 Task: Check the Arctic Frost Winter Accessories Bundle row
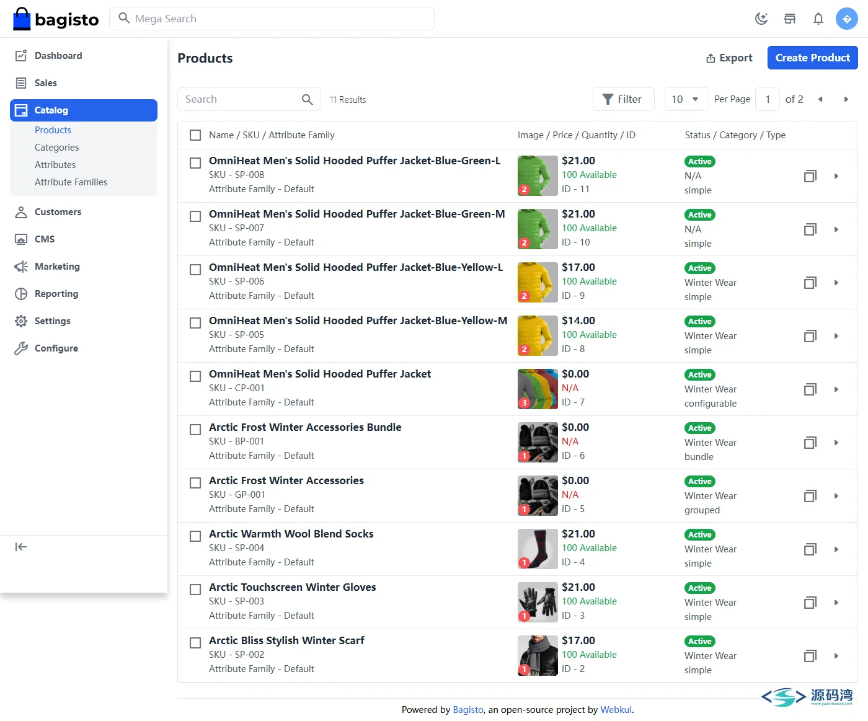[x=195, y=430]
